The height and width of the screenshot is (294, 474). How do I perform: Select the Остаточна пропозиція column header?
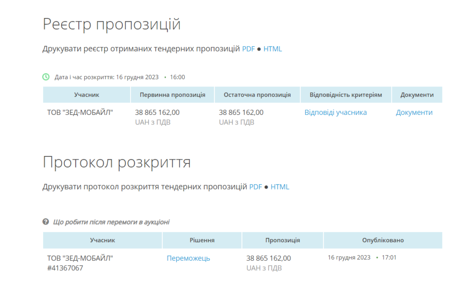[x=257, y=94]
